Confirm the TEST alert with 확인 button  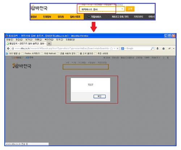pyautogui.click(x=100, y=97)
